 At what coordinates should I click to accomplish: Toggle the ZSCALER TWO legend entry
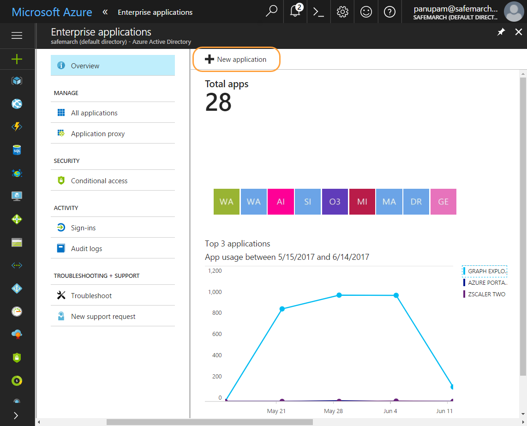pyautogui.click(x=483, y=294)
